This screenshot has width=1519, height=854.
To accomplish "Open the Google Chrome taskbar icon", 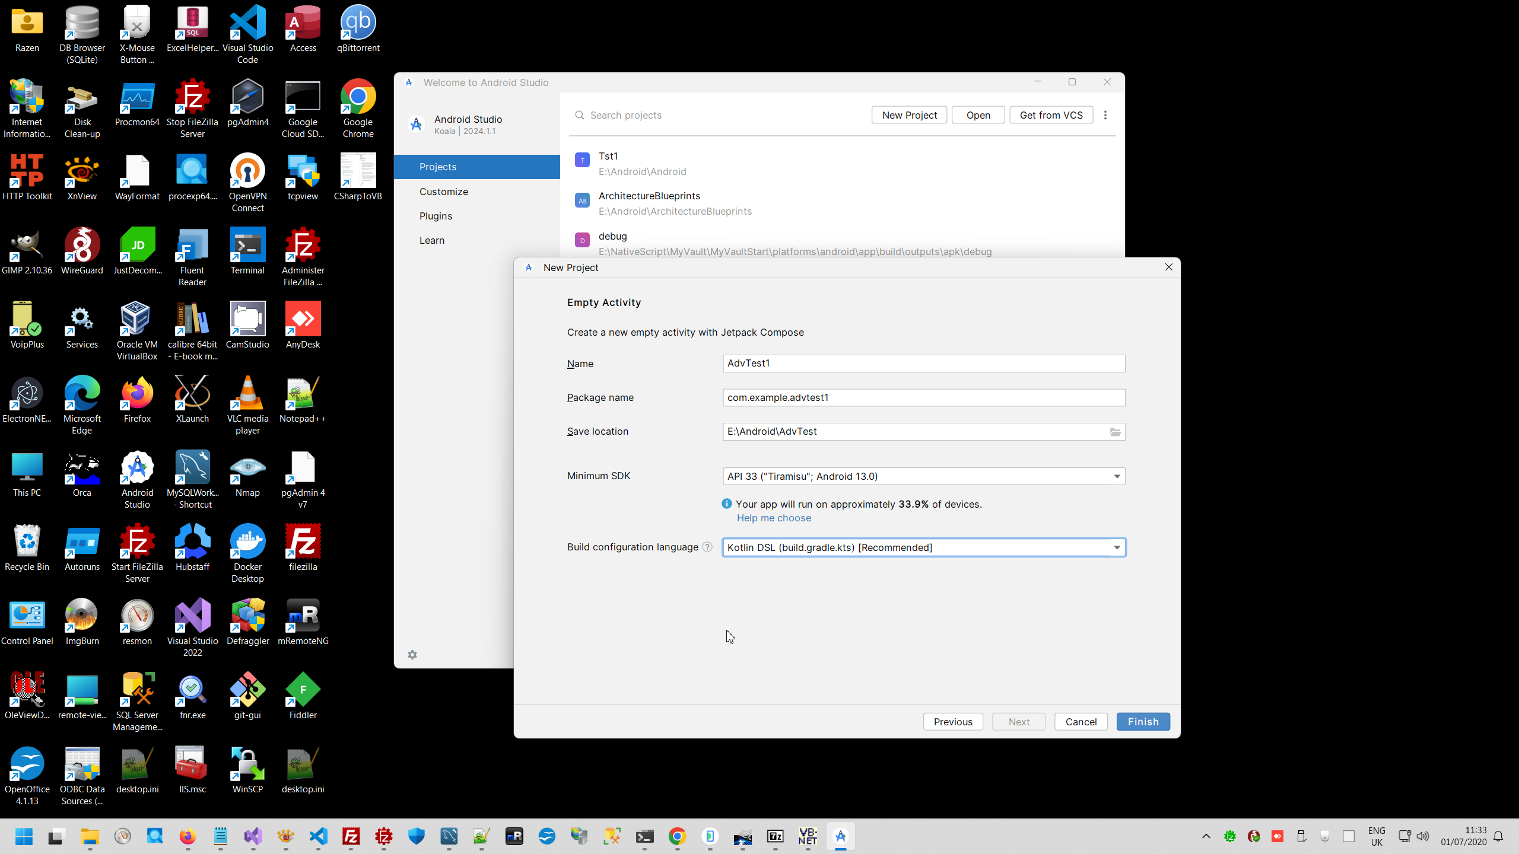I will click(x=677, y=836).
